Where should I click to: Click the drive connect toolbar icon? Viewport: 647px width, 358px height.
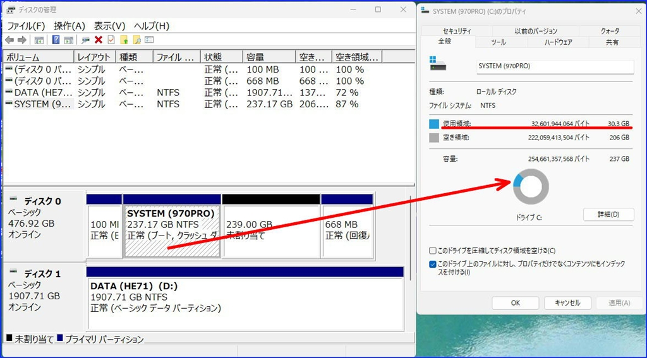(85, 40)
